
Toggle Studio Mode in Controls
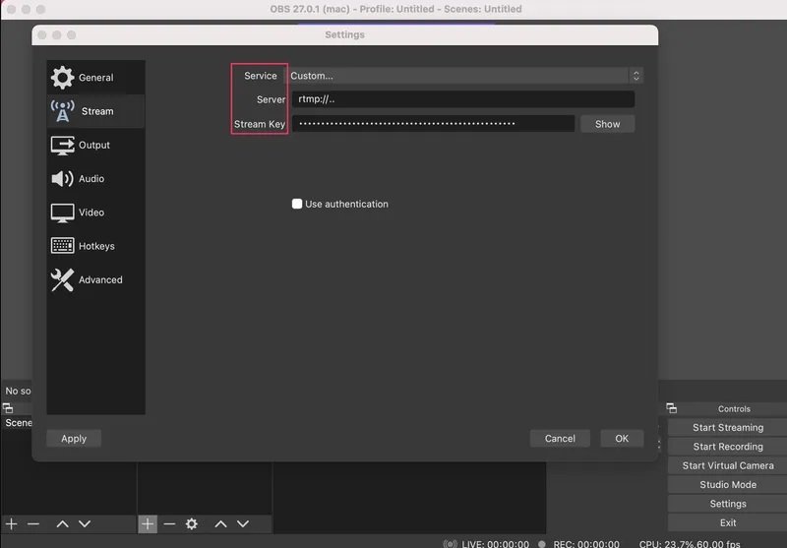click(x=727, y=485)
